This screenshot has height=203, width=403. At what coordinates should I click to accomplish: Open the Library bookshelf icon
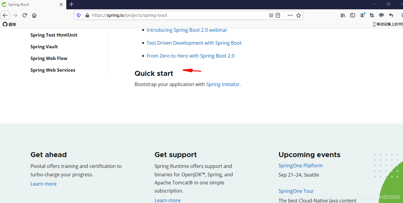tap(343, 15)
